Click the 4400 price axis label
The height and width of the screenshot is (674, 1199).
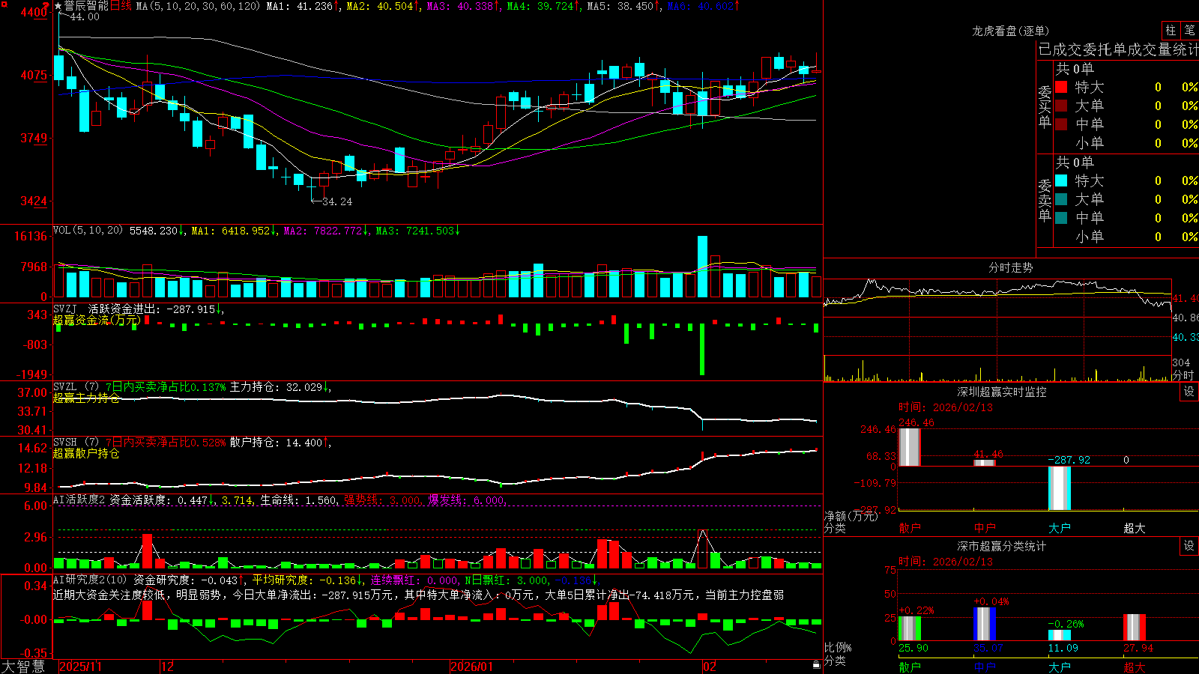point(33,12)
